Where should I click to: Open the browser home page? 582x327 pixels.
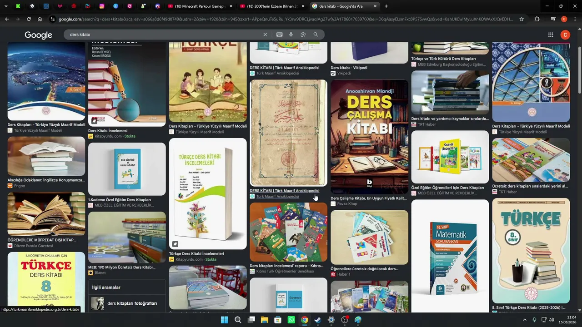40,19
